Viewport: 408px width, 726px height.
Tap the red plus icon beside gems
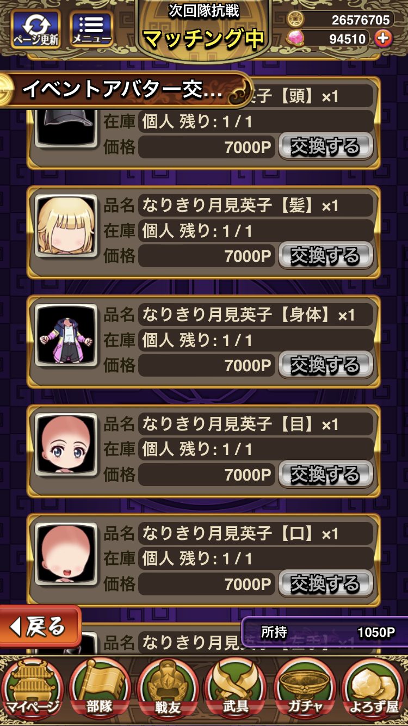(x=384, y=38)
